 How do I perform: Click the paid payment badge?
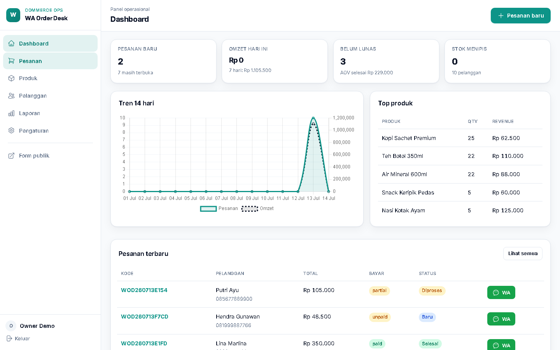pos(377,344)
